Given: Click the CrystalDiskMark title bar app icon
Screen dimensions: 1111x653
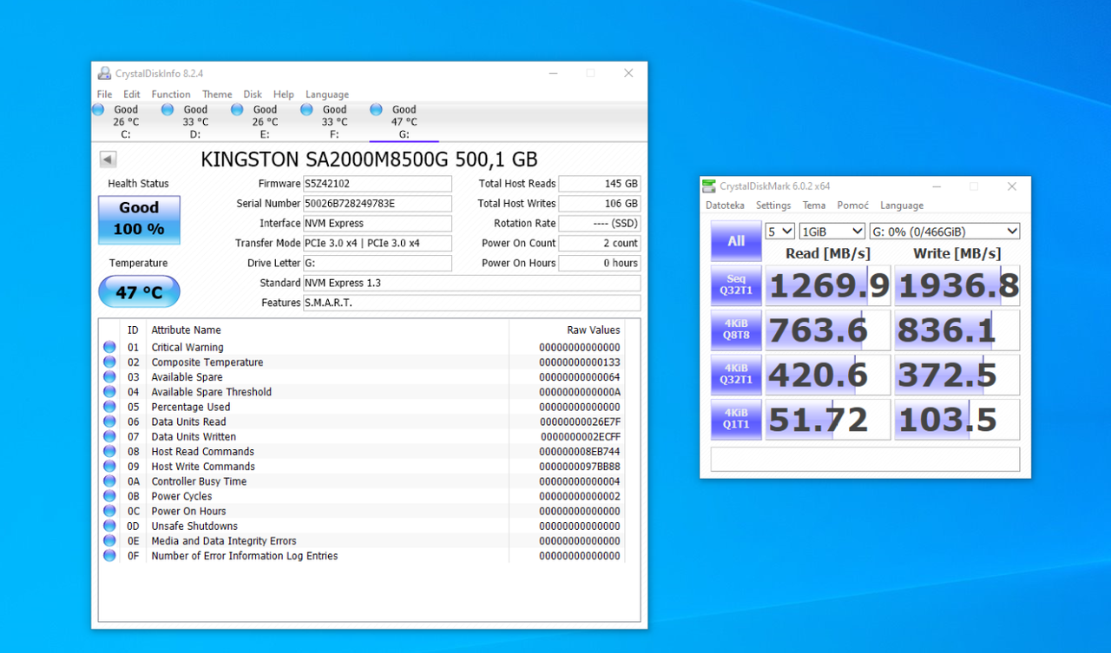Looking at the screenshot, I should tap(710, 186).
